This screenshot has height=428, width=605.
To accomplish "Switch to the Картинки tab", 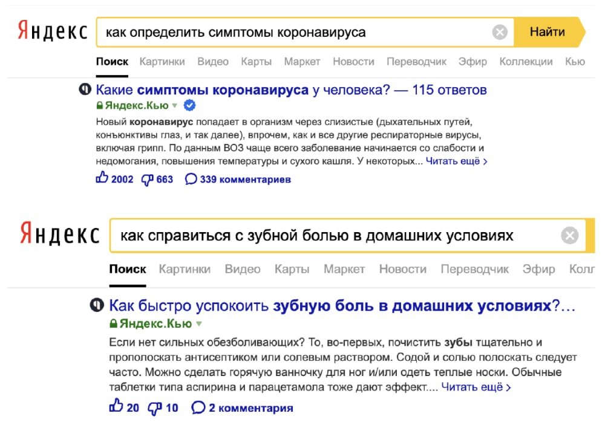I will [162, 61].
